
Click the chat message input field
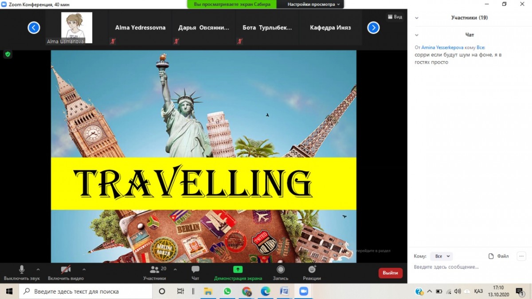pos(465,267)
